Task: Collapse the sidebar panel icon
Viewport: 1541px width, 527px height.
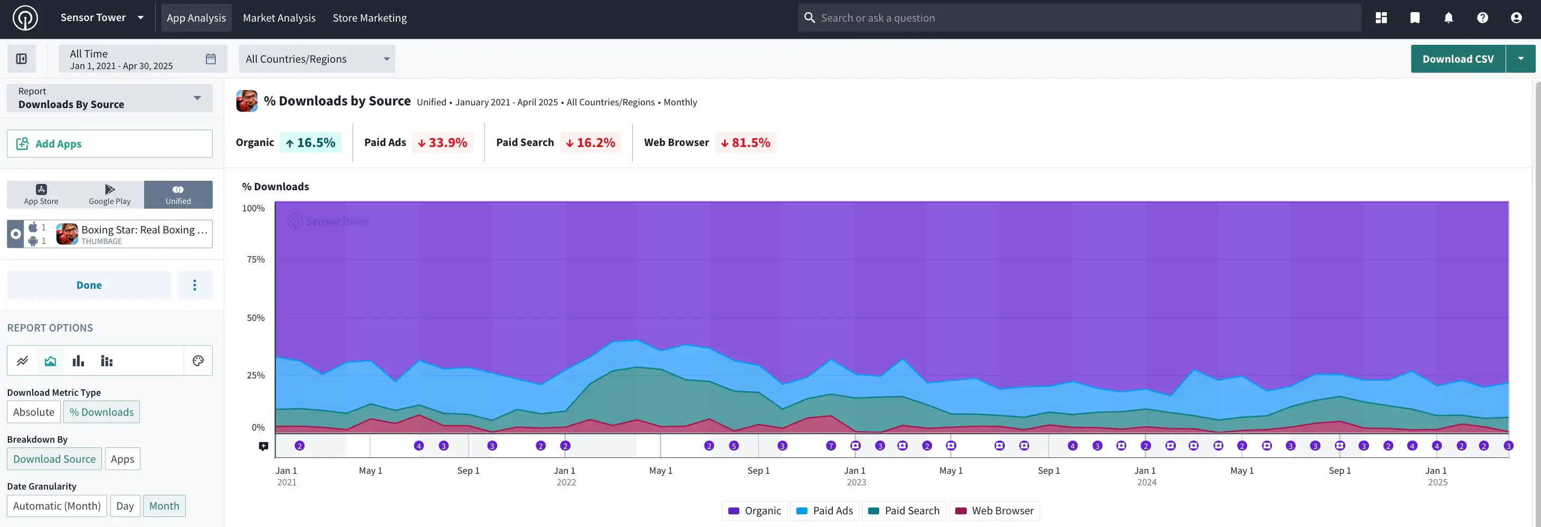Action: point(22,58)
